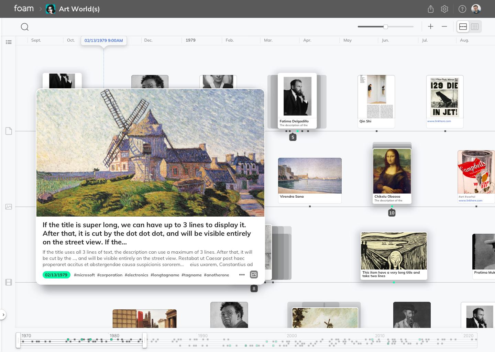Open the stacked windmill painting card at bottom
495x352 pixels.
(325, 318)
